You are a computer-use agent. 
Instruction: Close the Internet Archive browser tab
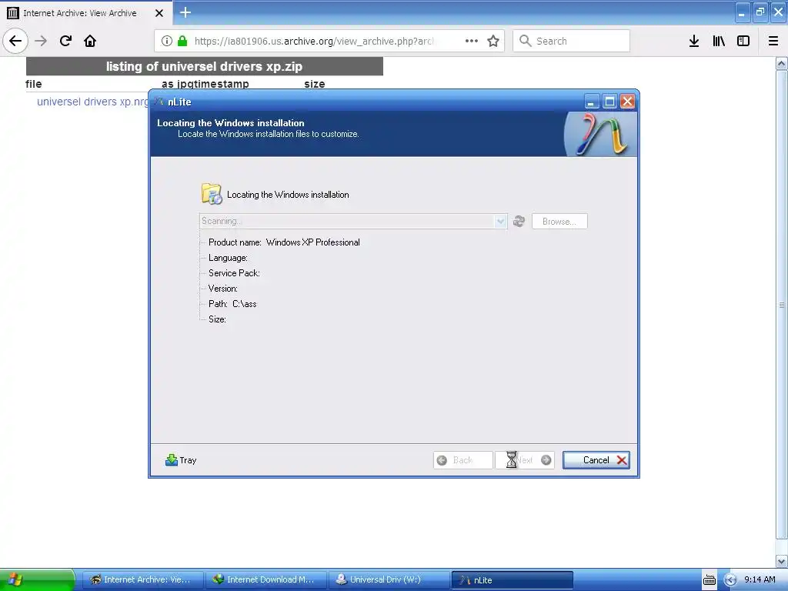tap(159, 13)
